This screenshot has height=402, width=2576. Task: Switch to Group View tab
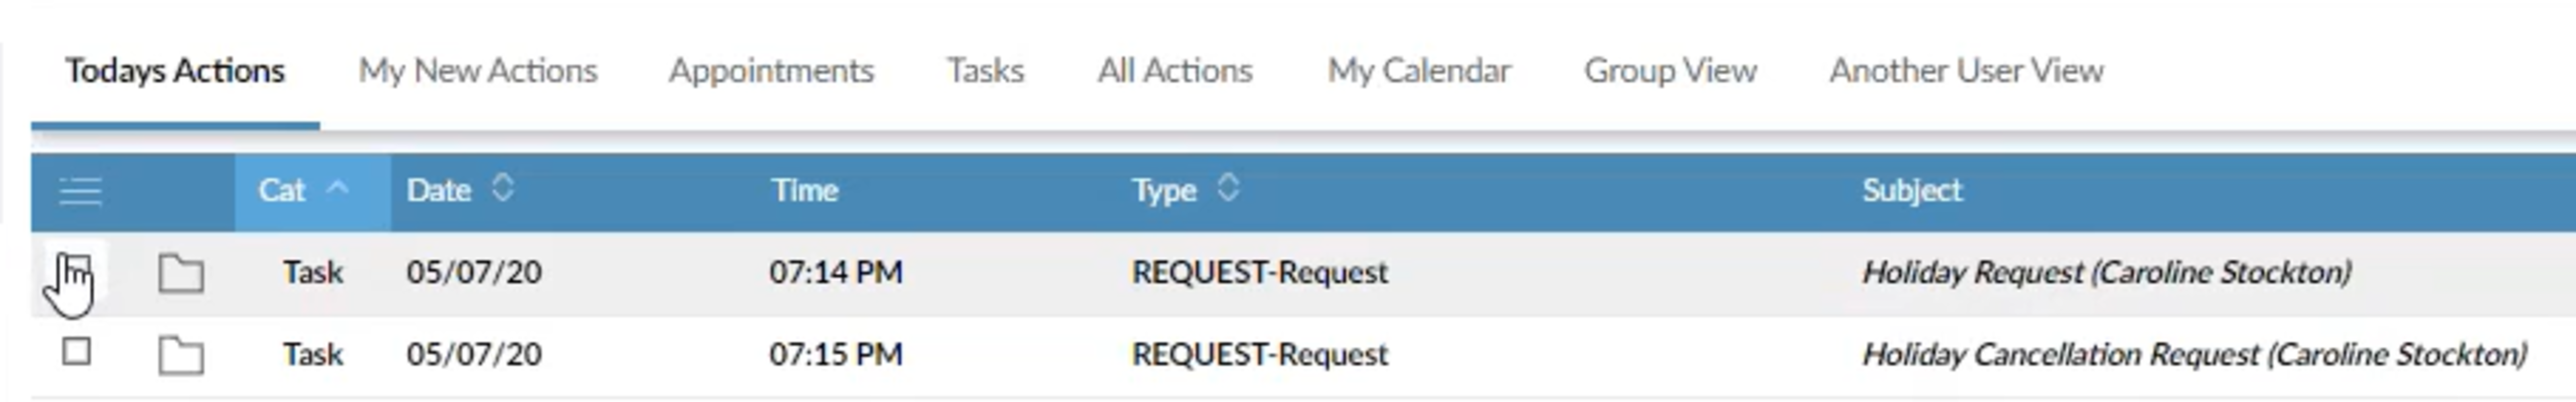click(x=1670, y=70)
